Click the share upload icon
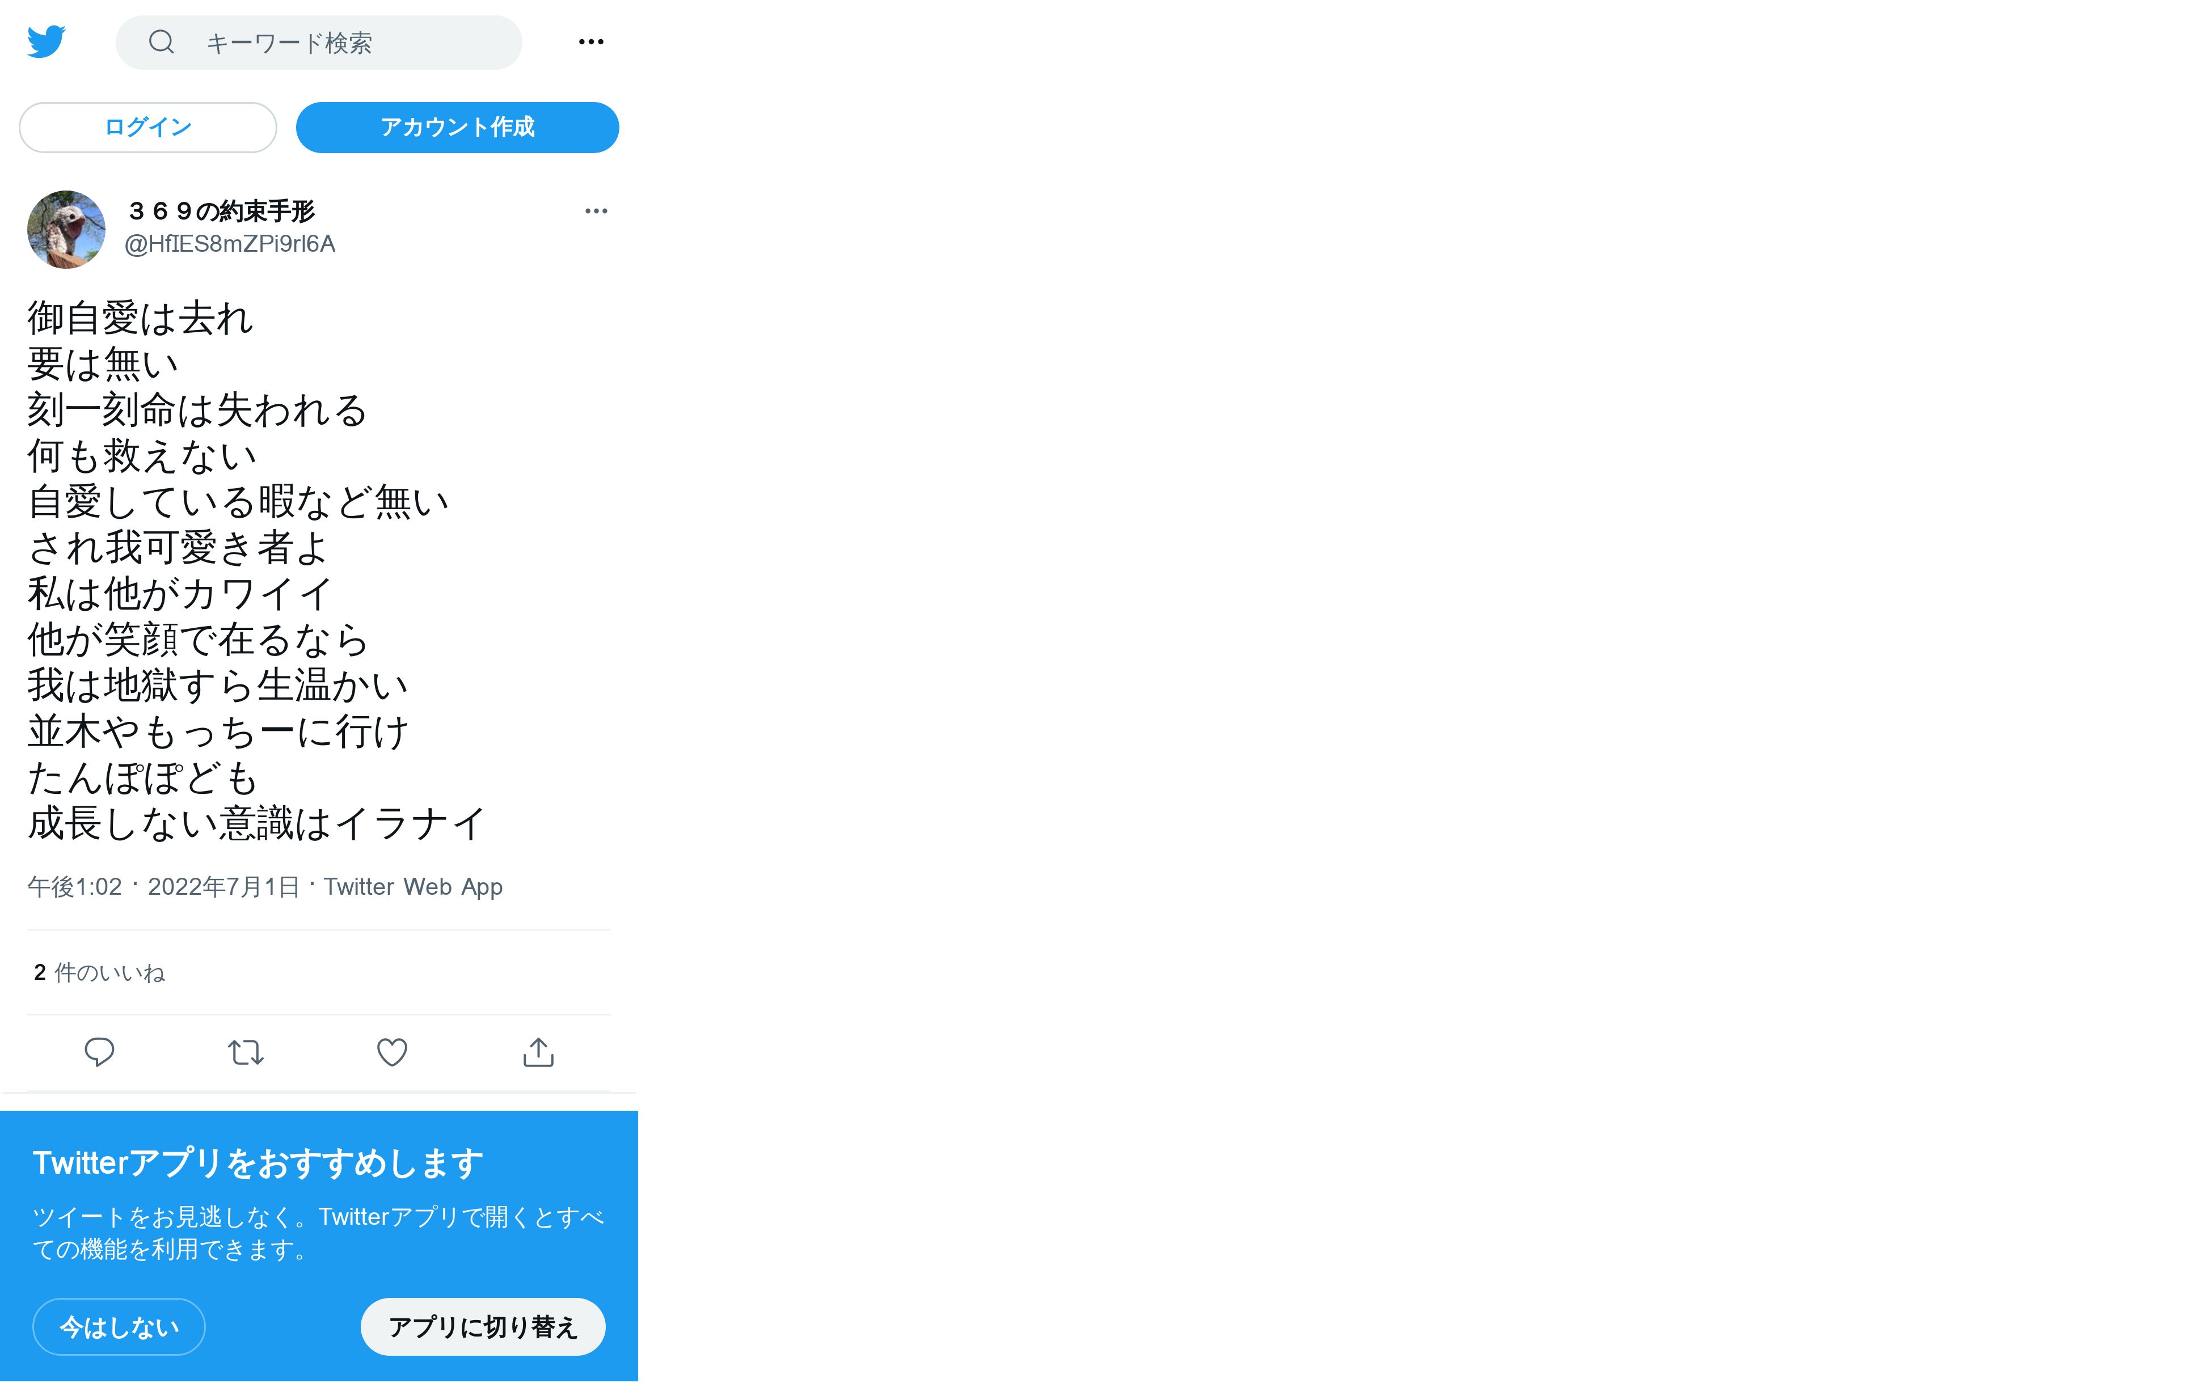 [x=538, y=1052]
